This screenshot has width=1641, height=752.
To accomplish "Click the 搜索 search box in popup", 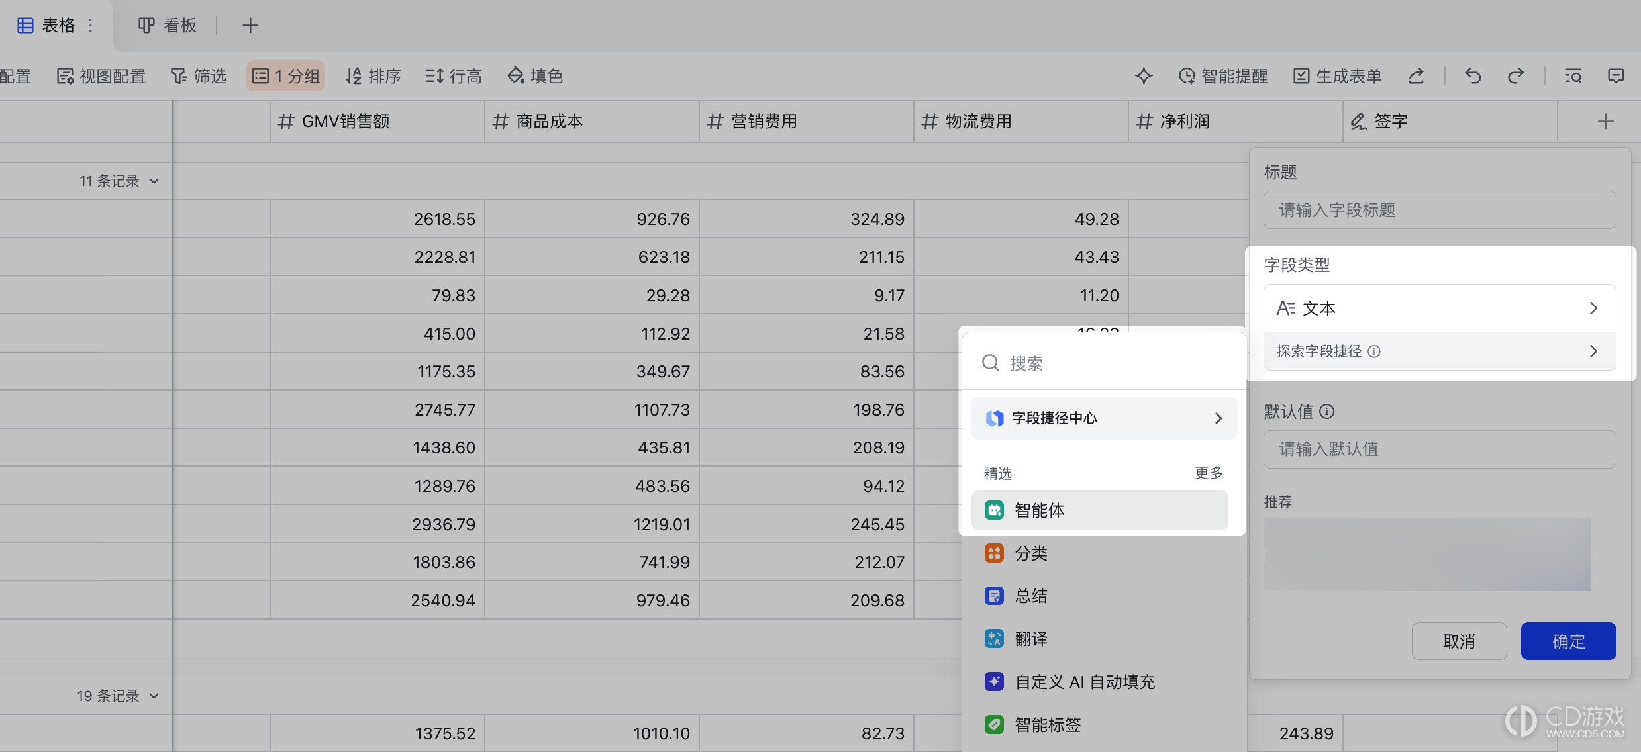I will pos(1103,363).
